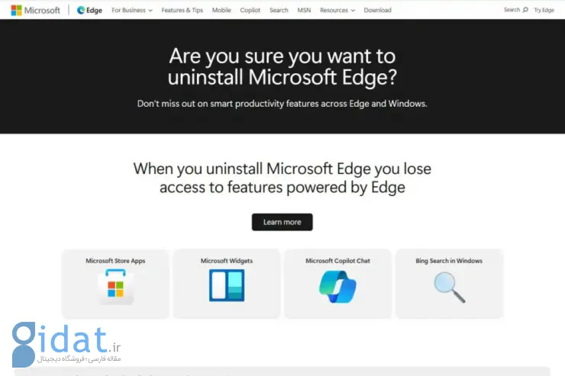Expand the For Business dropdown menu
Image resolution: width=565 pixels, height=376 pixels.
[x=132, y=10]
